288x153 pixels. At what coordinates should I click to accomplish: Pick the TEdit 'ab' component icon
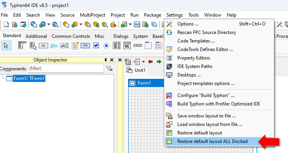(x=64, y=46)
